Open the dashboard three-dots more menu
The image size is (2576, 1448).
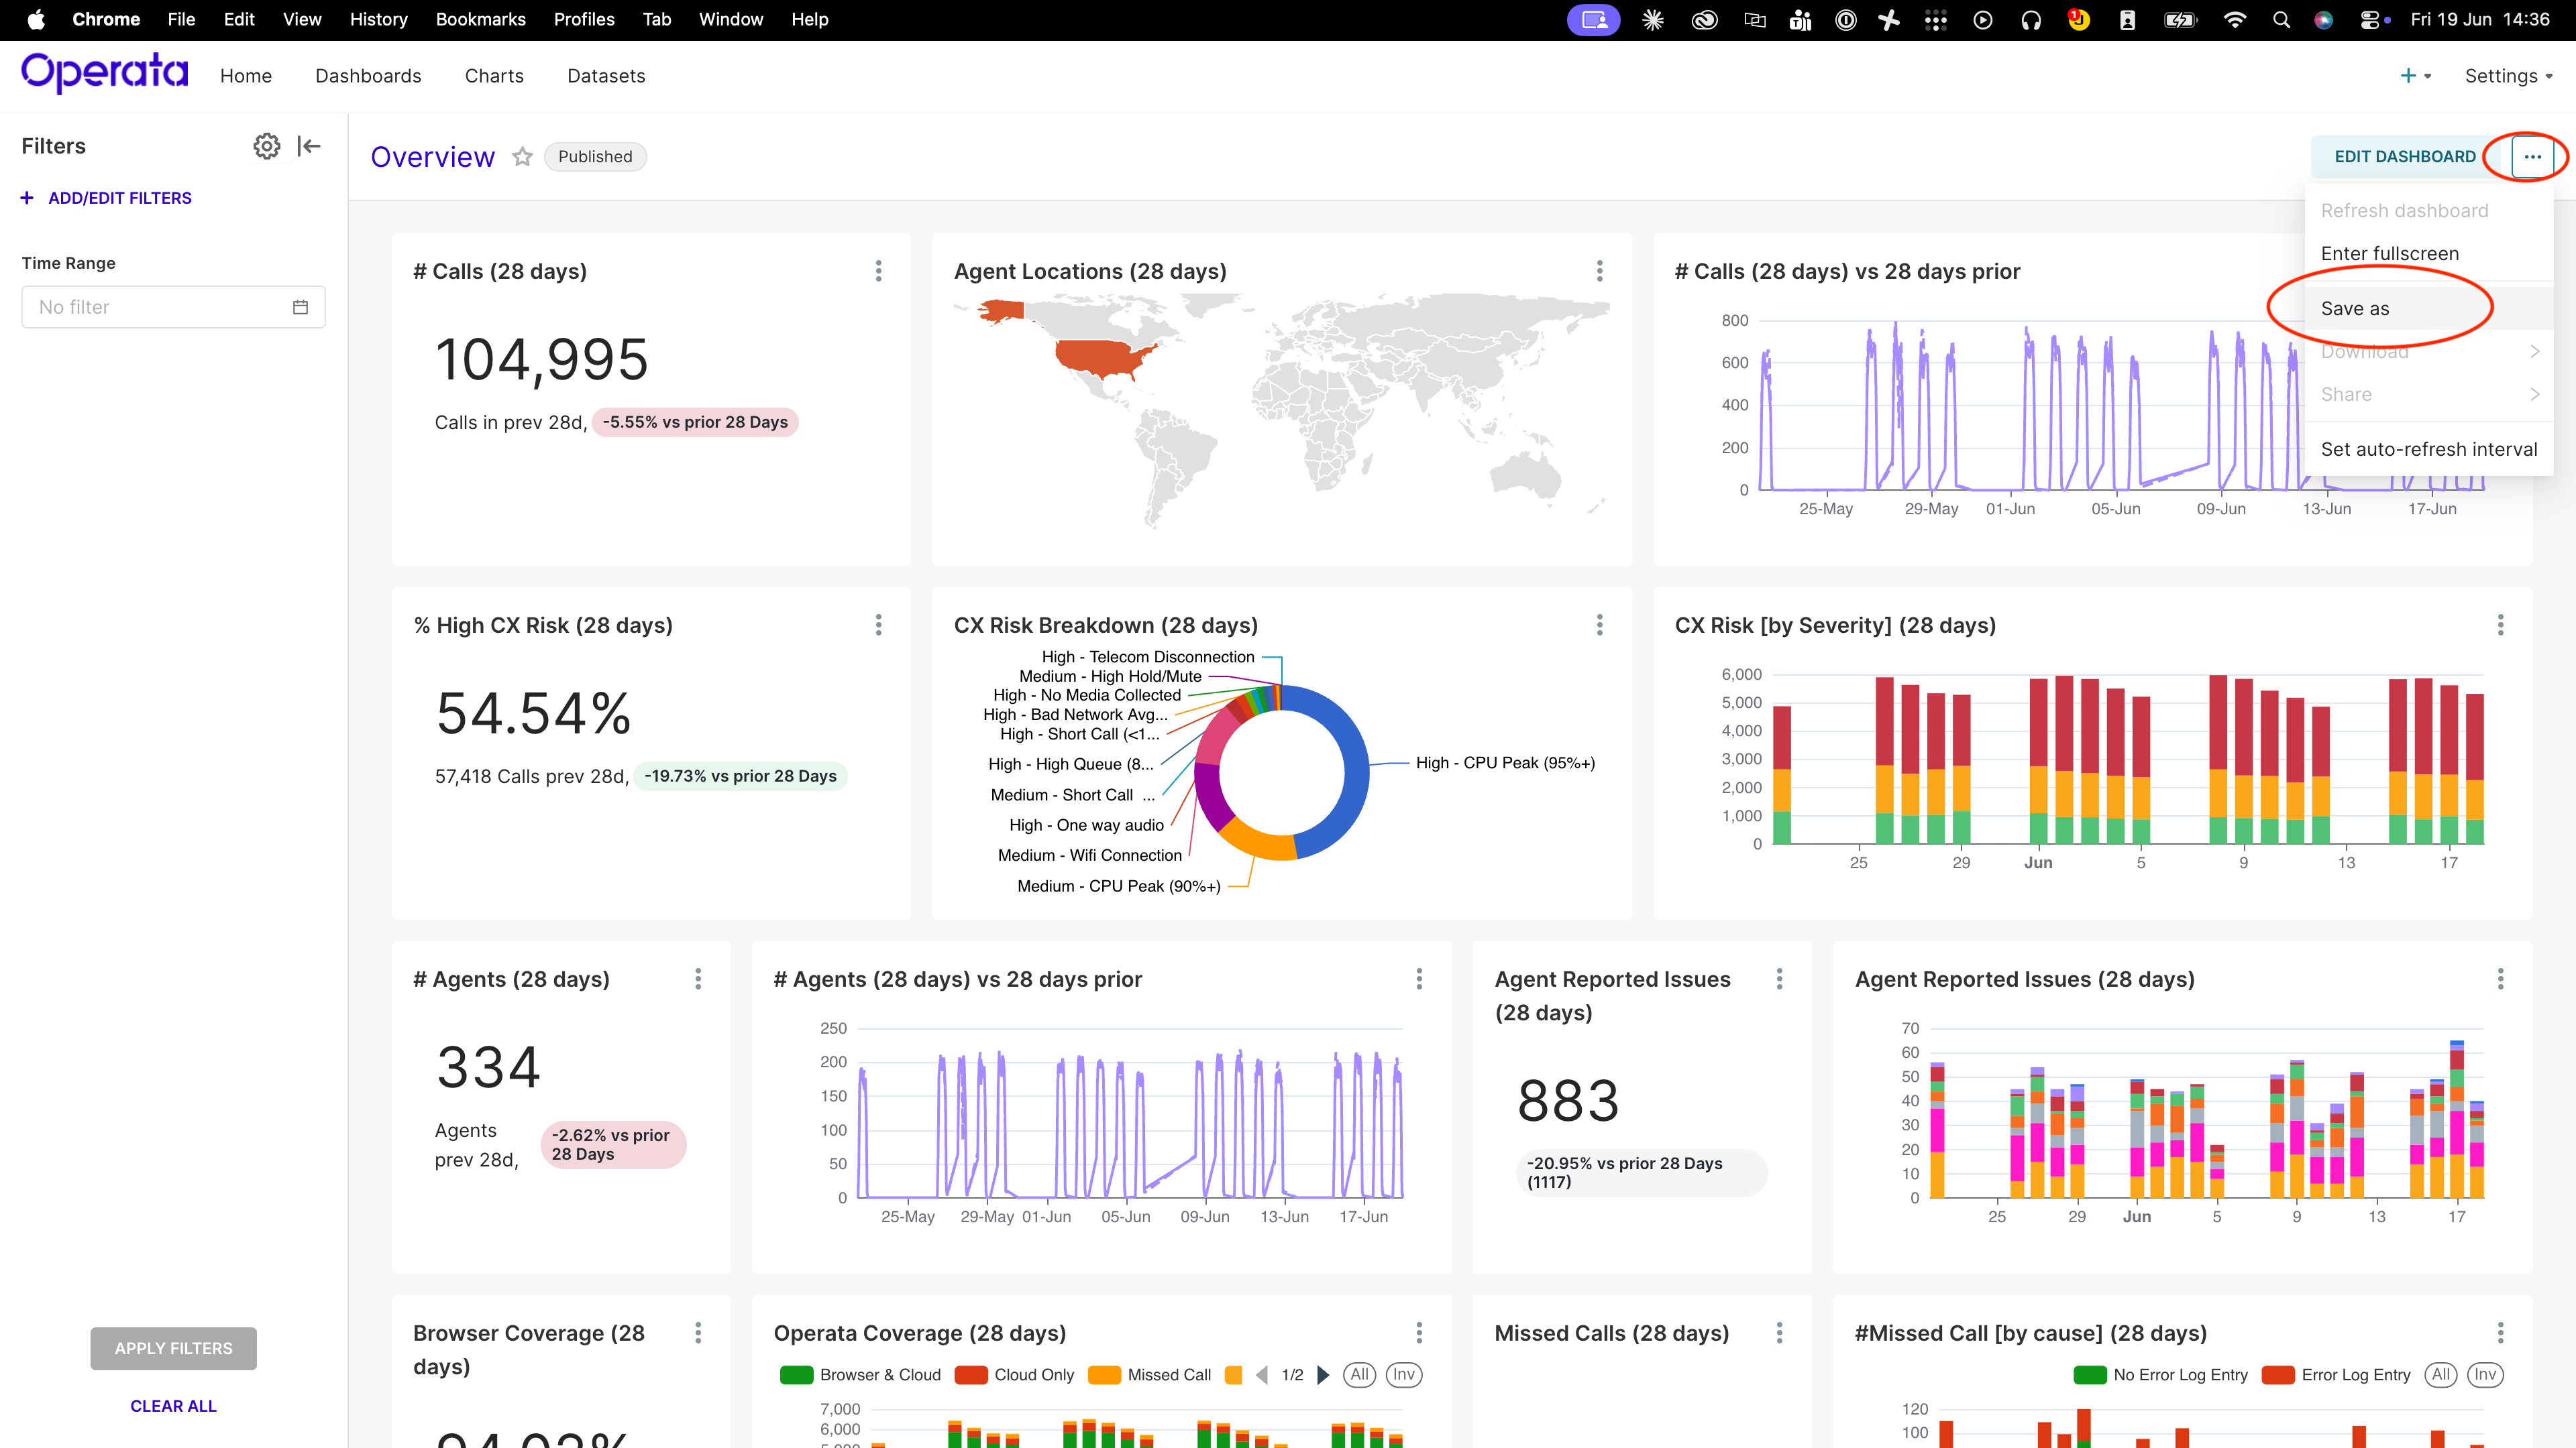(2532, 157)
